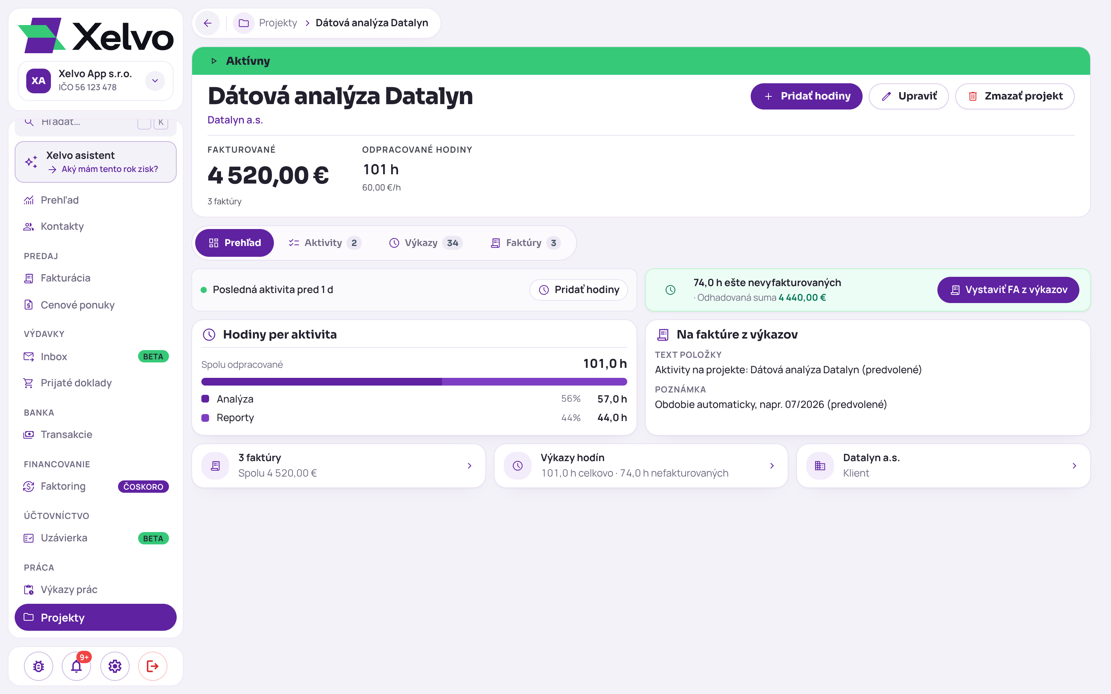Image resolution: width=1111 pixels, height=694 pixels.
Task: Click the red logout icon
Action: coord(153,666)
